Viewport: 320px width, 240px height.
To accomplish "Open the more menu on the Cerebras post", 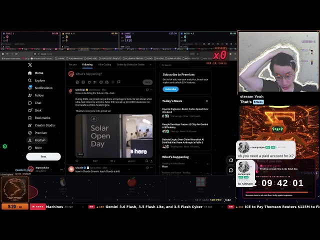I will [x=151, y=90].
